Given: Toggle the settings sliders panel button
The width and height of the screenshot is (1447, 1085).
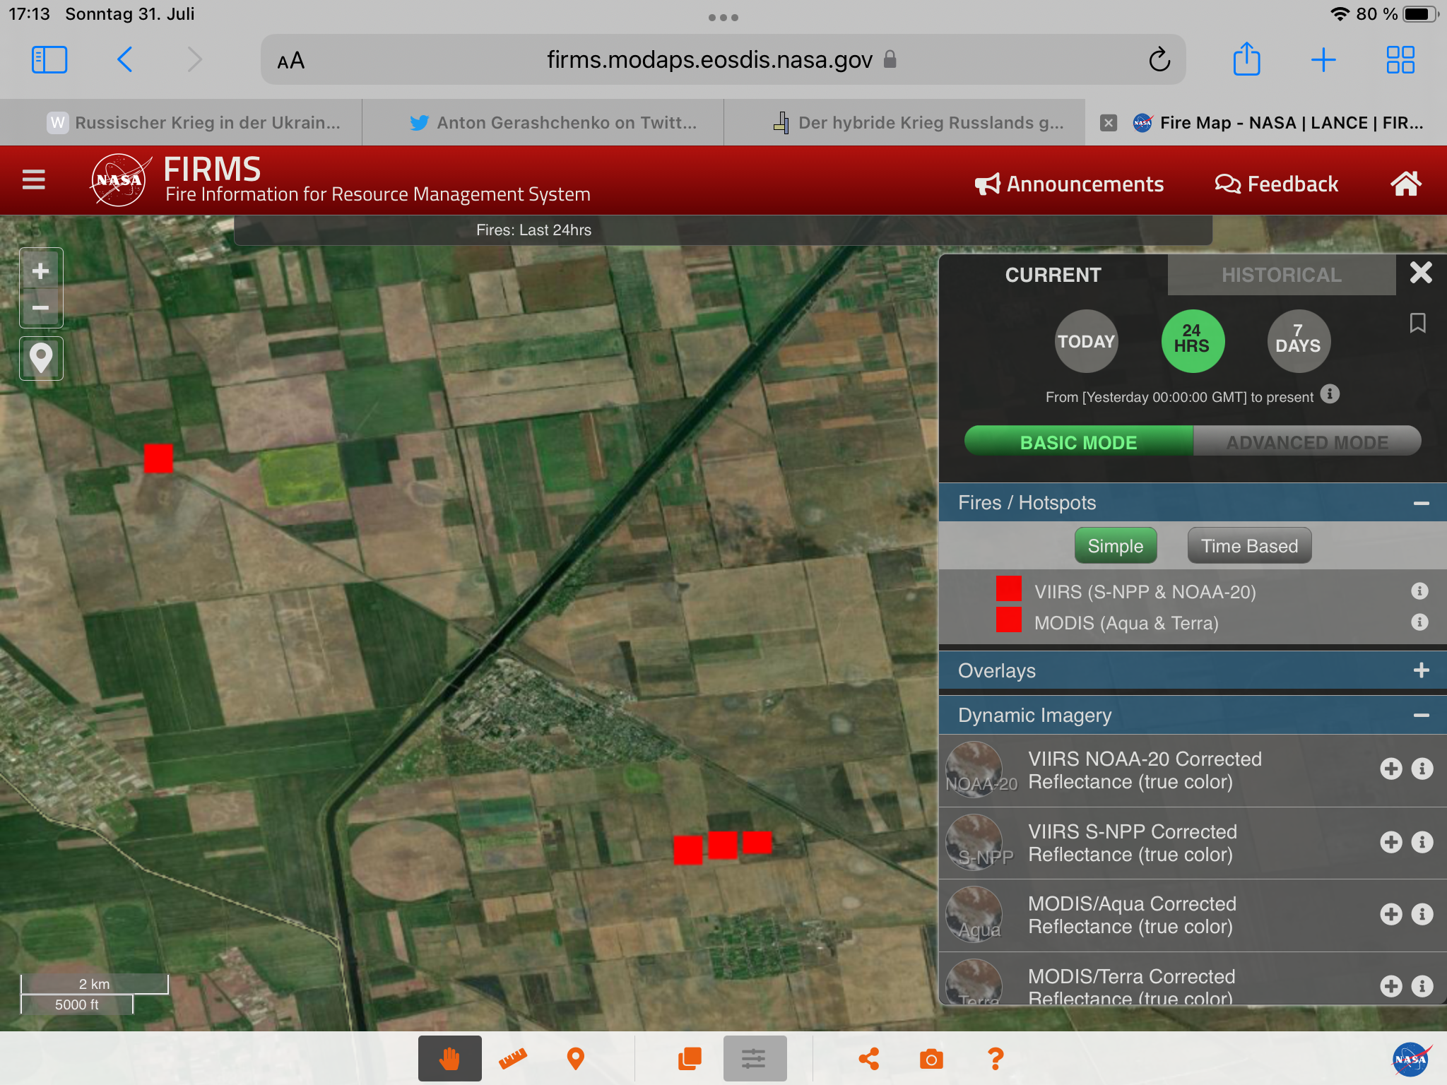Looking at the screenshot, I should click(755, 1058).
